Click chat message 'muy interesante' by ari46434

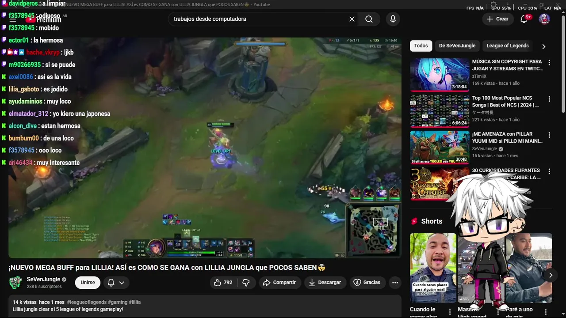point(58,163)
